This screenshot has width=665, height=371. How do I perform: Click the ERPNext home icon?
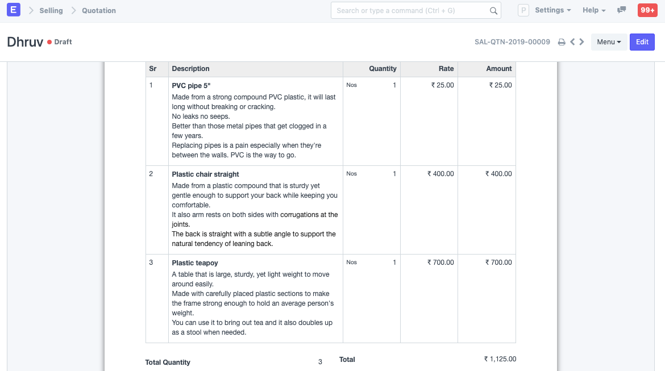coord(13,10)
